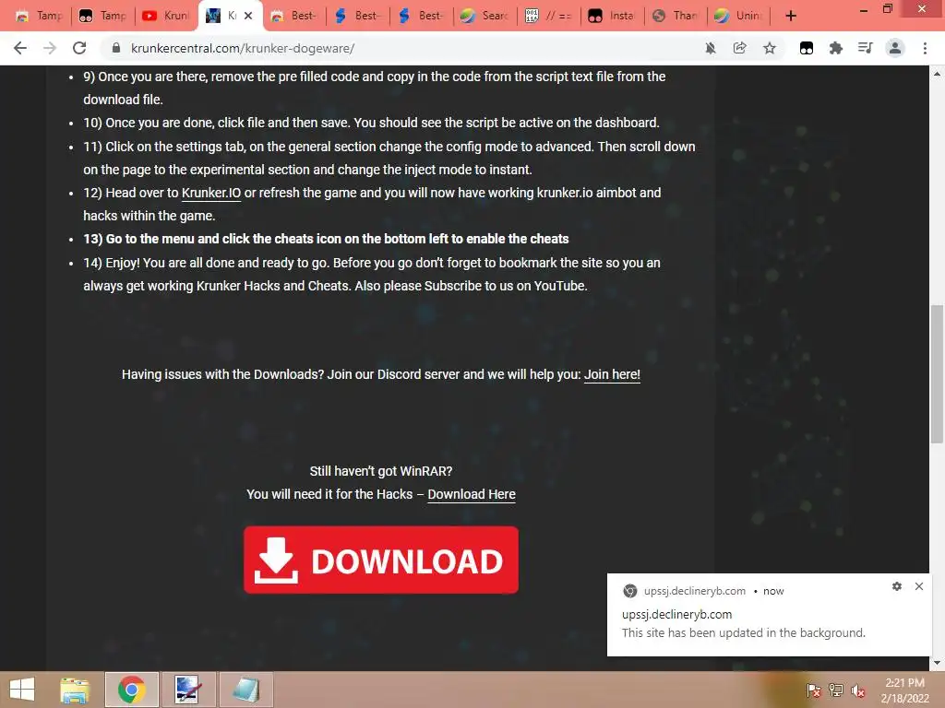Viewport: 945px width, 708px height.
Task: Click 'Still haven't got WinRAR?' text
Action: (x=381, y=471)
